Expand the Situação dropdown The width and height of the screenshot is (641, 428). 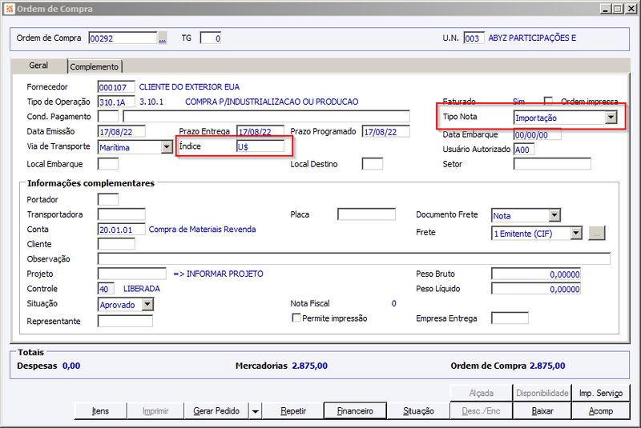[147, 304]
